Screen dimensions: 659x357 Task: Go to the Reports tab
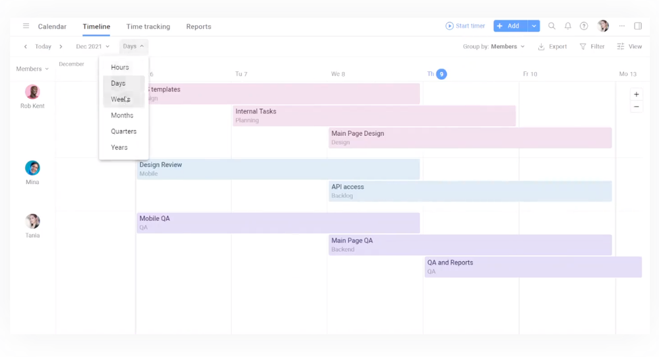tap(199, 26)
